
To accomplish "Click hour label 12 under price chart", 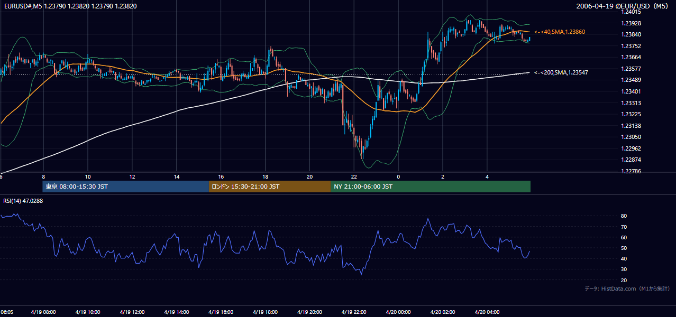I will tap(132, 177).
